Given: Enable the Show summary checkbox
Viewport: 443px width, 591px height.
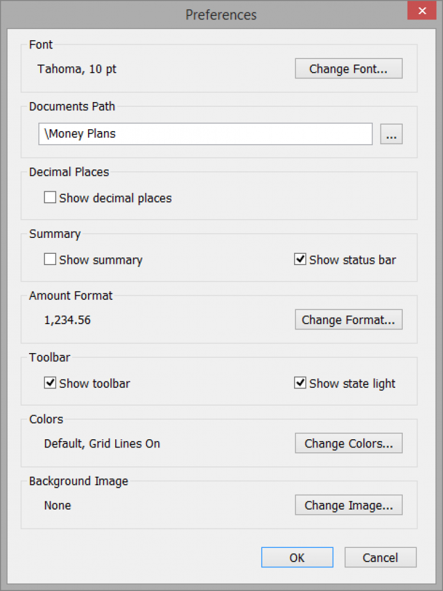Looking at the screenshot, I should click(50, 260).
